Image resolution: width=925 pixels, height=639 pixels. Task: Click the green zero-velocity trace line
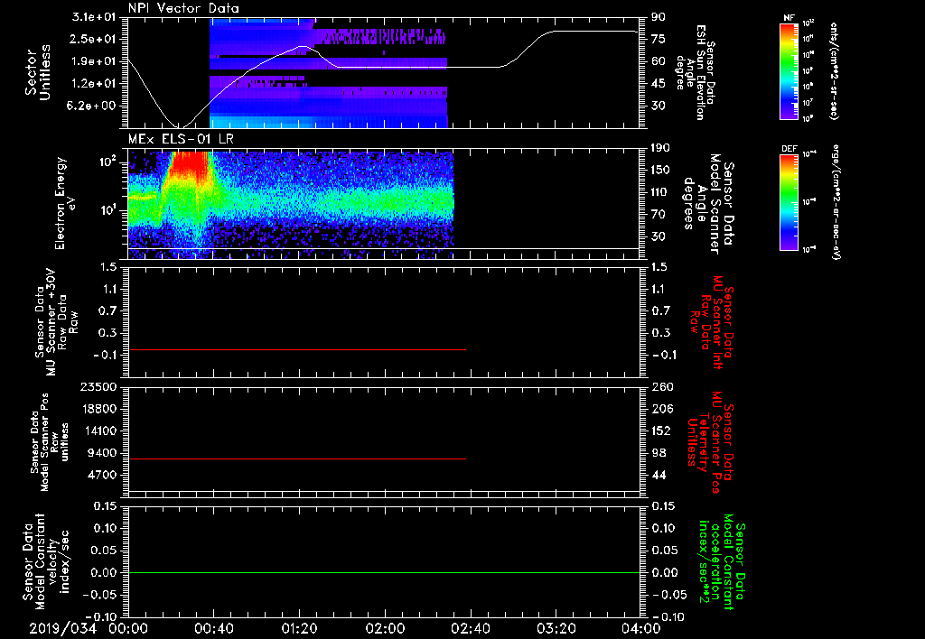pyautogui.click(x=384, y=572)
